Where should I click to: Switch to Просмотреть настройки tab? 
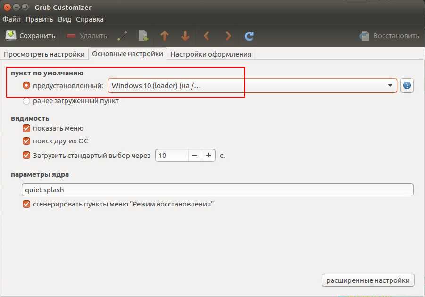pyautogui.click(x=44, y=54)
